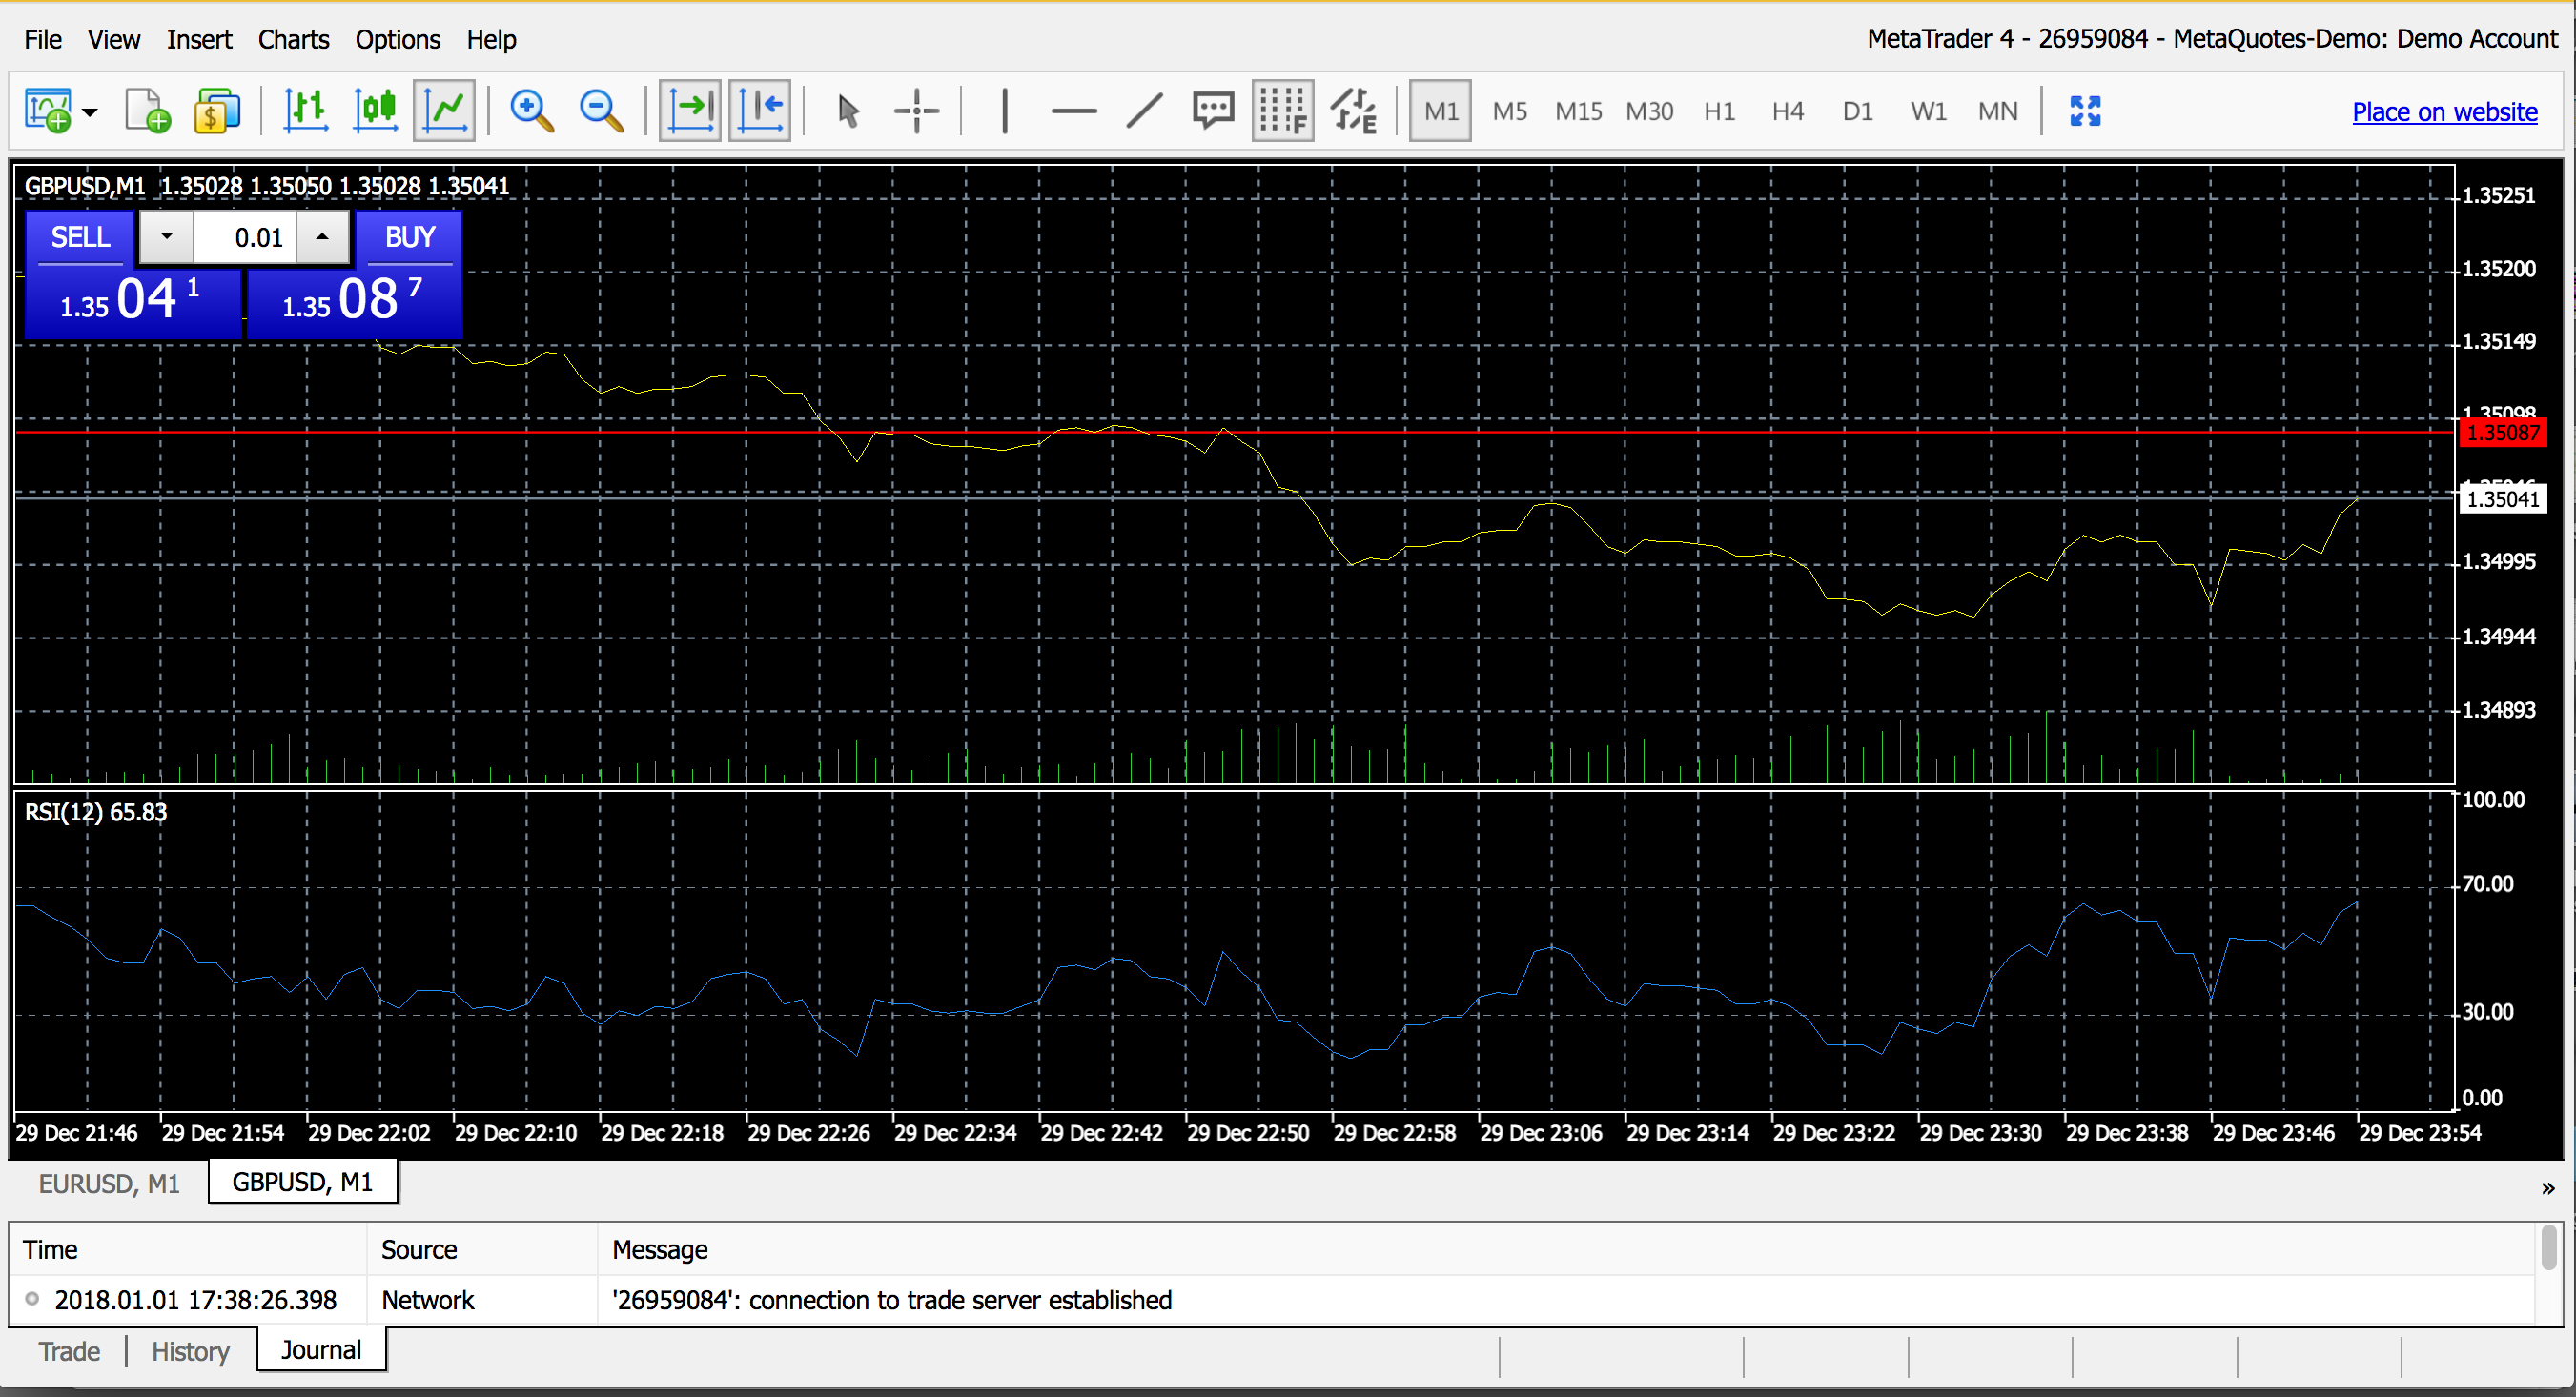The height and width of the screenshot is (1397, 2576).
Task: Draw a vertical line tool
Action: 1005,110
